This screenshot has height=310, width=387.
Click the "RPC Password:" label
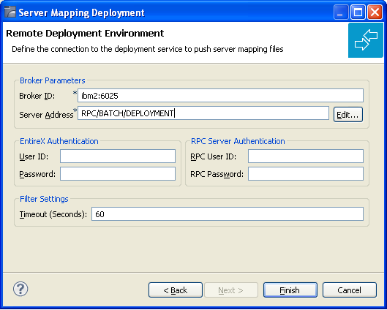click(217, 174)
